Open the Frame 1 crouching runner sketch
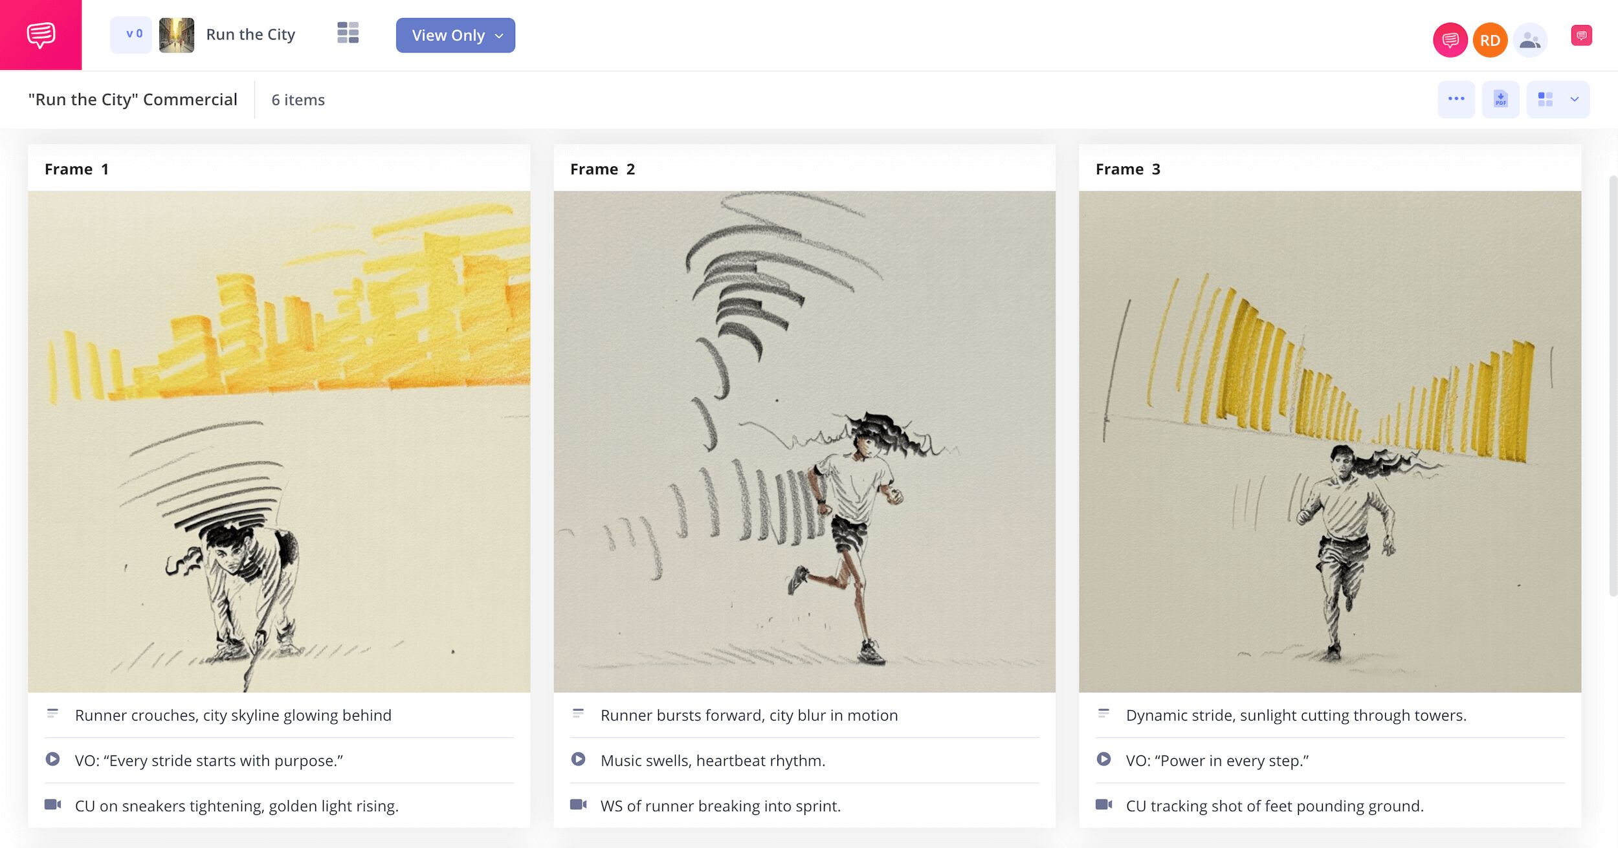Viewport: 1618px width, 848px height. click(279, 441)
